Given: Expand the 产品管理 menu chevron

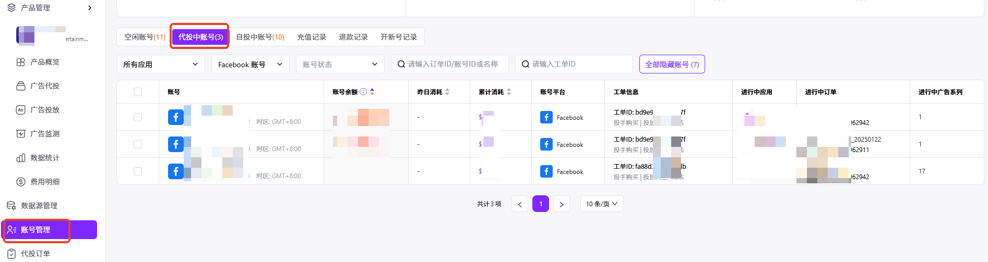Looking at the screenshot, I should [90, 8].
